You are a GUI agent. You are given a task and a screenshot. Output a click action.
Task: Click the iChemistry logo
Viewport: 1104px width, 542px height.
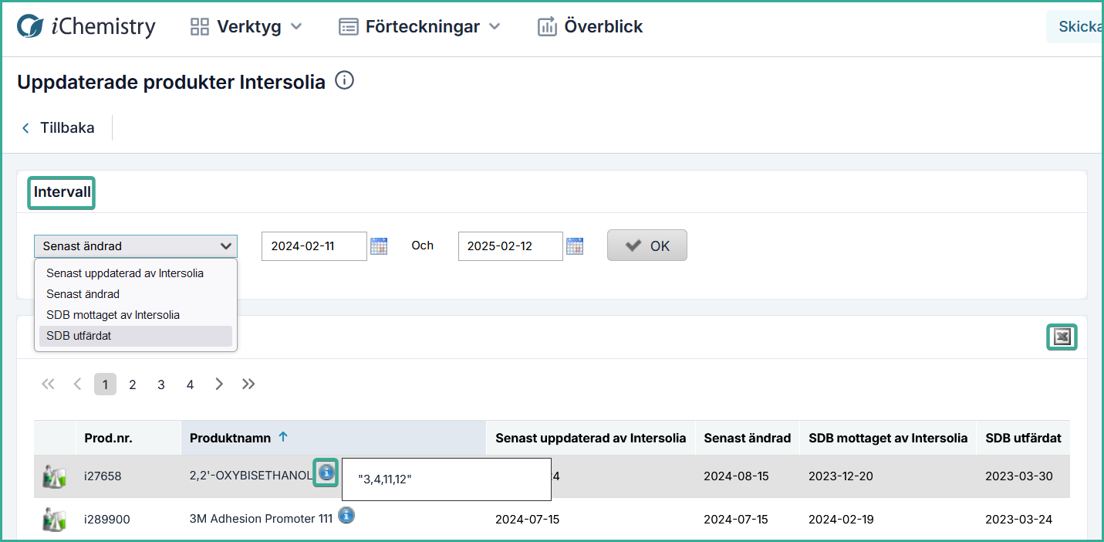[86, 26]
